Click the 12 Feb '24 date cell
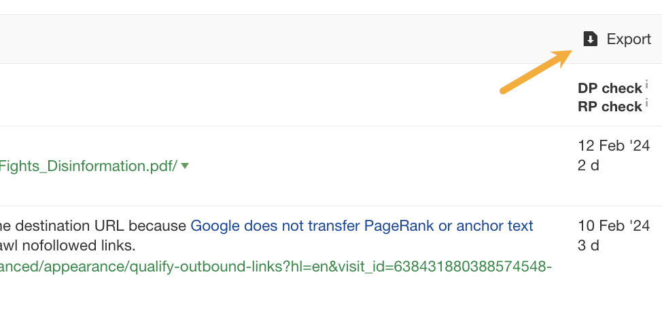This screenshot has height=319, width=662. (x=614, y=145)
